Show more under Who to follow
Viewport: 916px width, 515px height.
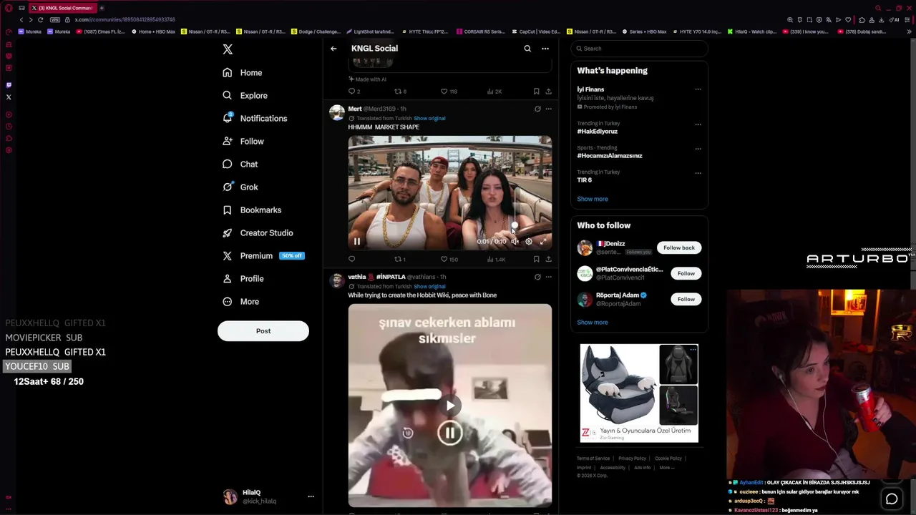(x=593, y=322)
